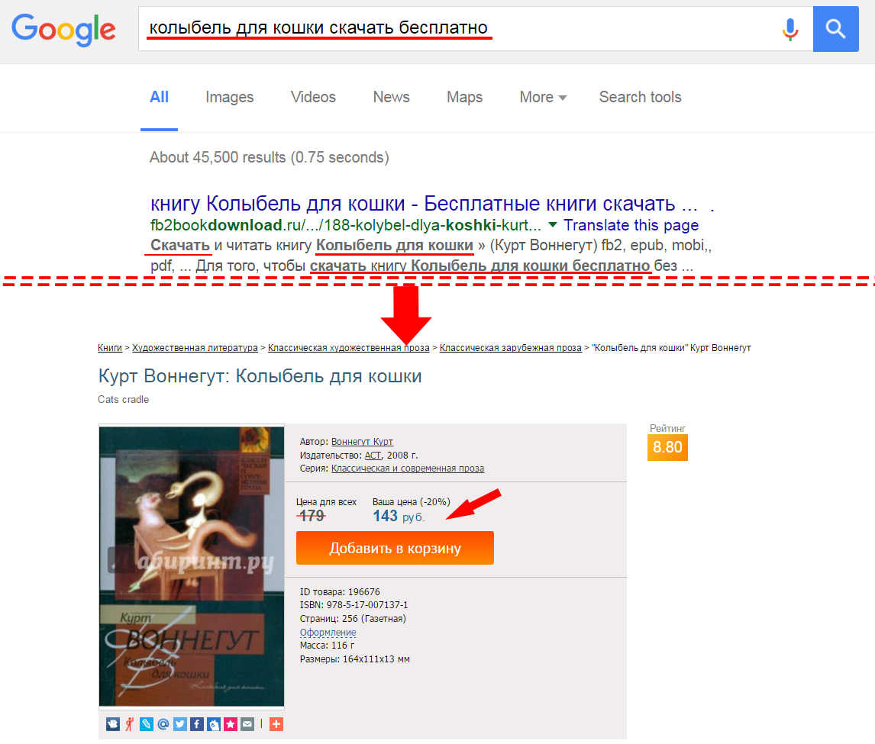Image resolution: width=875 pixels, height=744 pixels.
Task: Expand the Оформление details link
Action: [328, 632]
